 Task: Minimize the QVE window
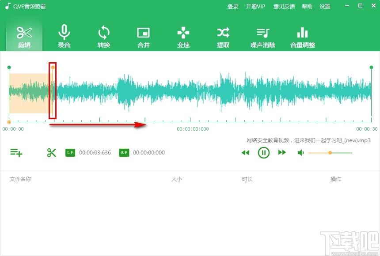[x=347, y=6]
